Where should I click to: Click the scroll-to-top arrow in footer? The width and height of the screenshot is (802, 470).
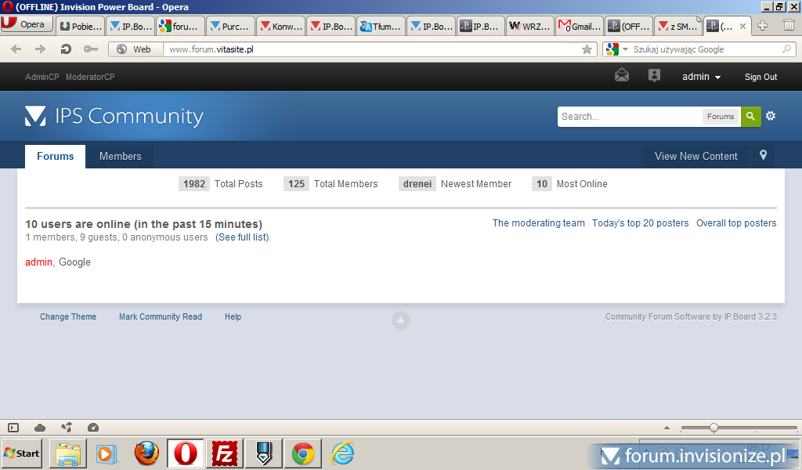tap(400, 320)
